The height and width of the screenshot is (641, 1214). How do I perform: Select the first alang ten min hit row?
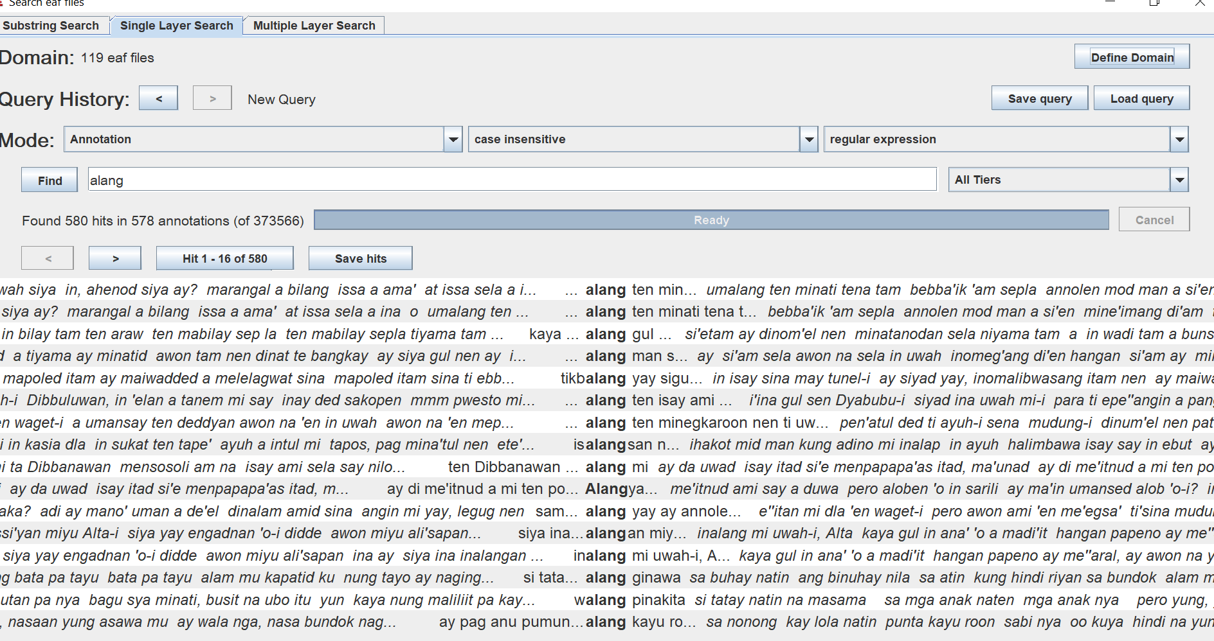coord(607,290)
